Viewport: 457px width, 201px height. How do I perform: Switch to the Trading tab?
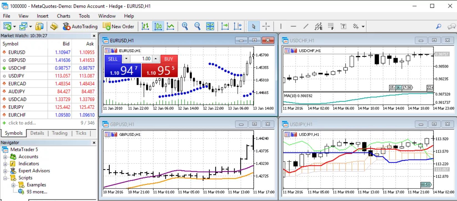[60, 133]
